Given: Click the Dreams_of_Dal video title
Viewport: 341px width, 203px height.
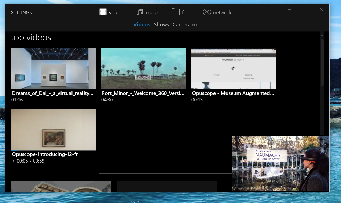Looking at the screenshot, I should coord(53,93).
